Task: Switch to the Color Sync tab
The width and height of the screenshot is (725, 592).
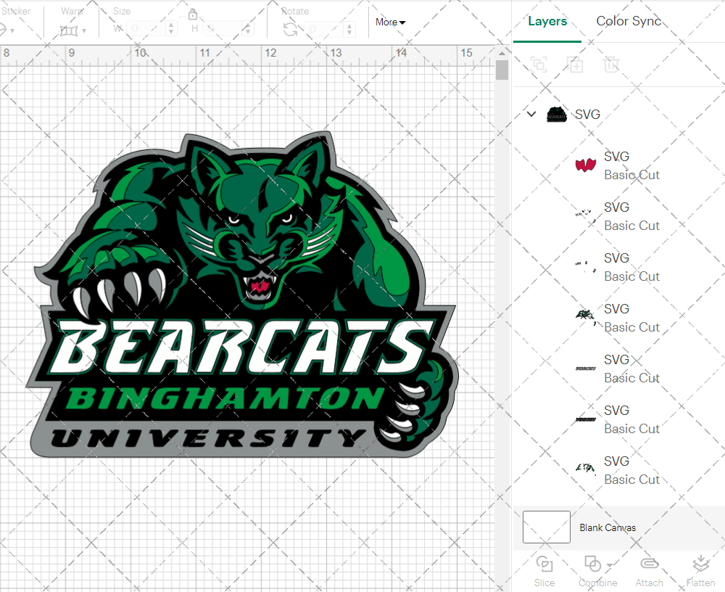Action: tap(629, 21)
